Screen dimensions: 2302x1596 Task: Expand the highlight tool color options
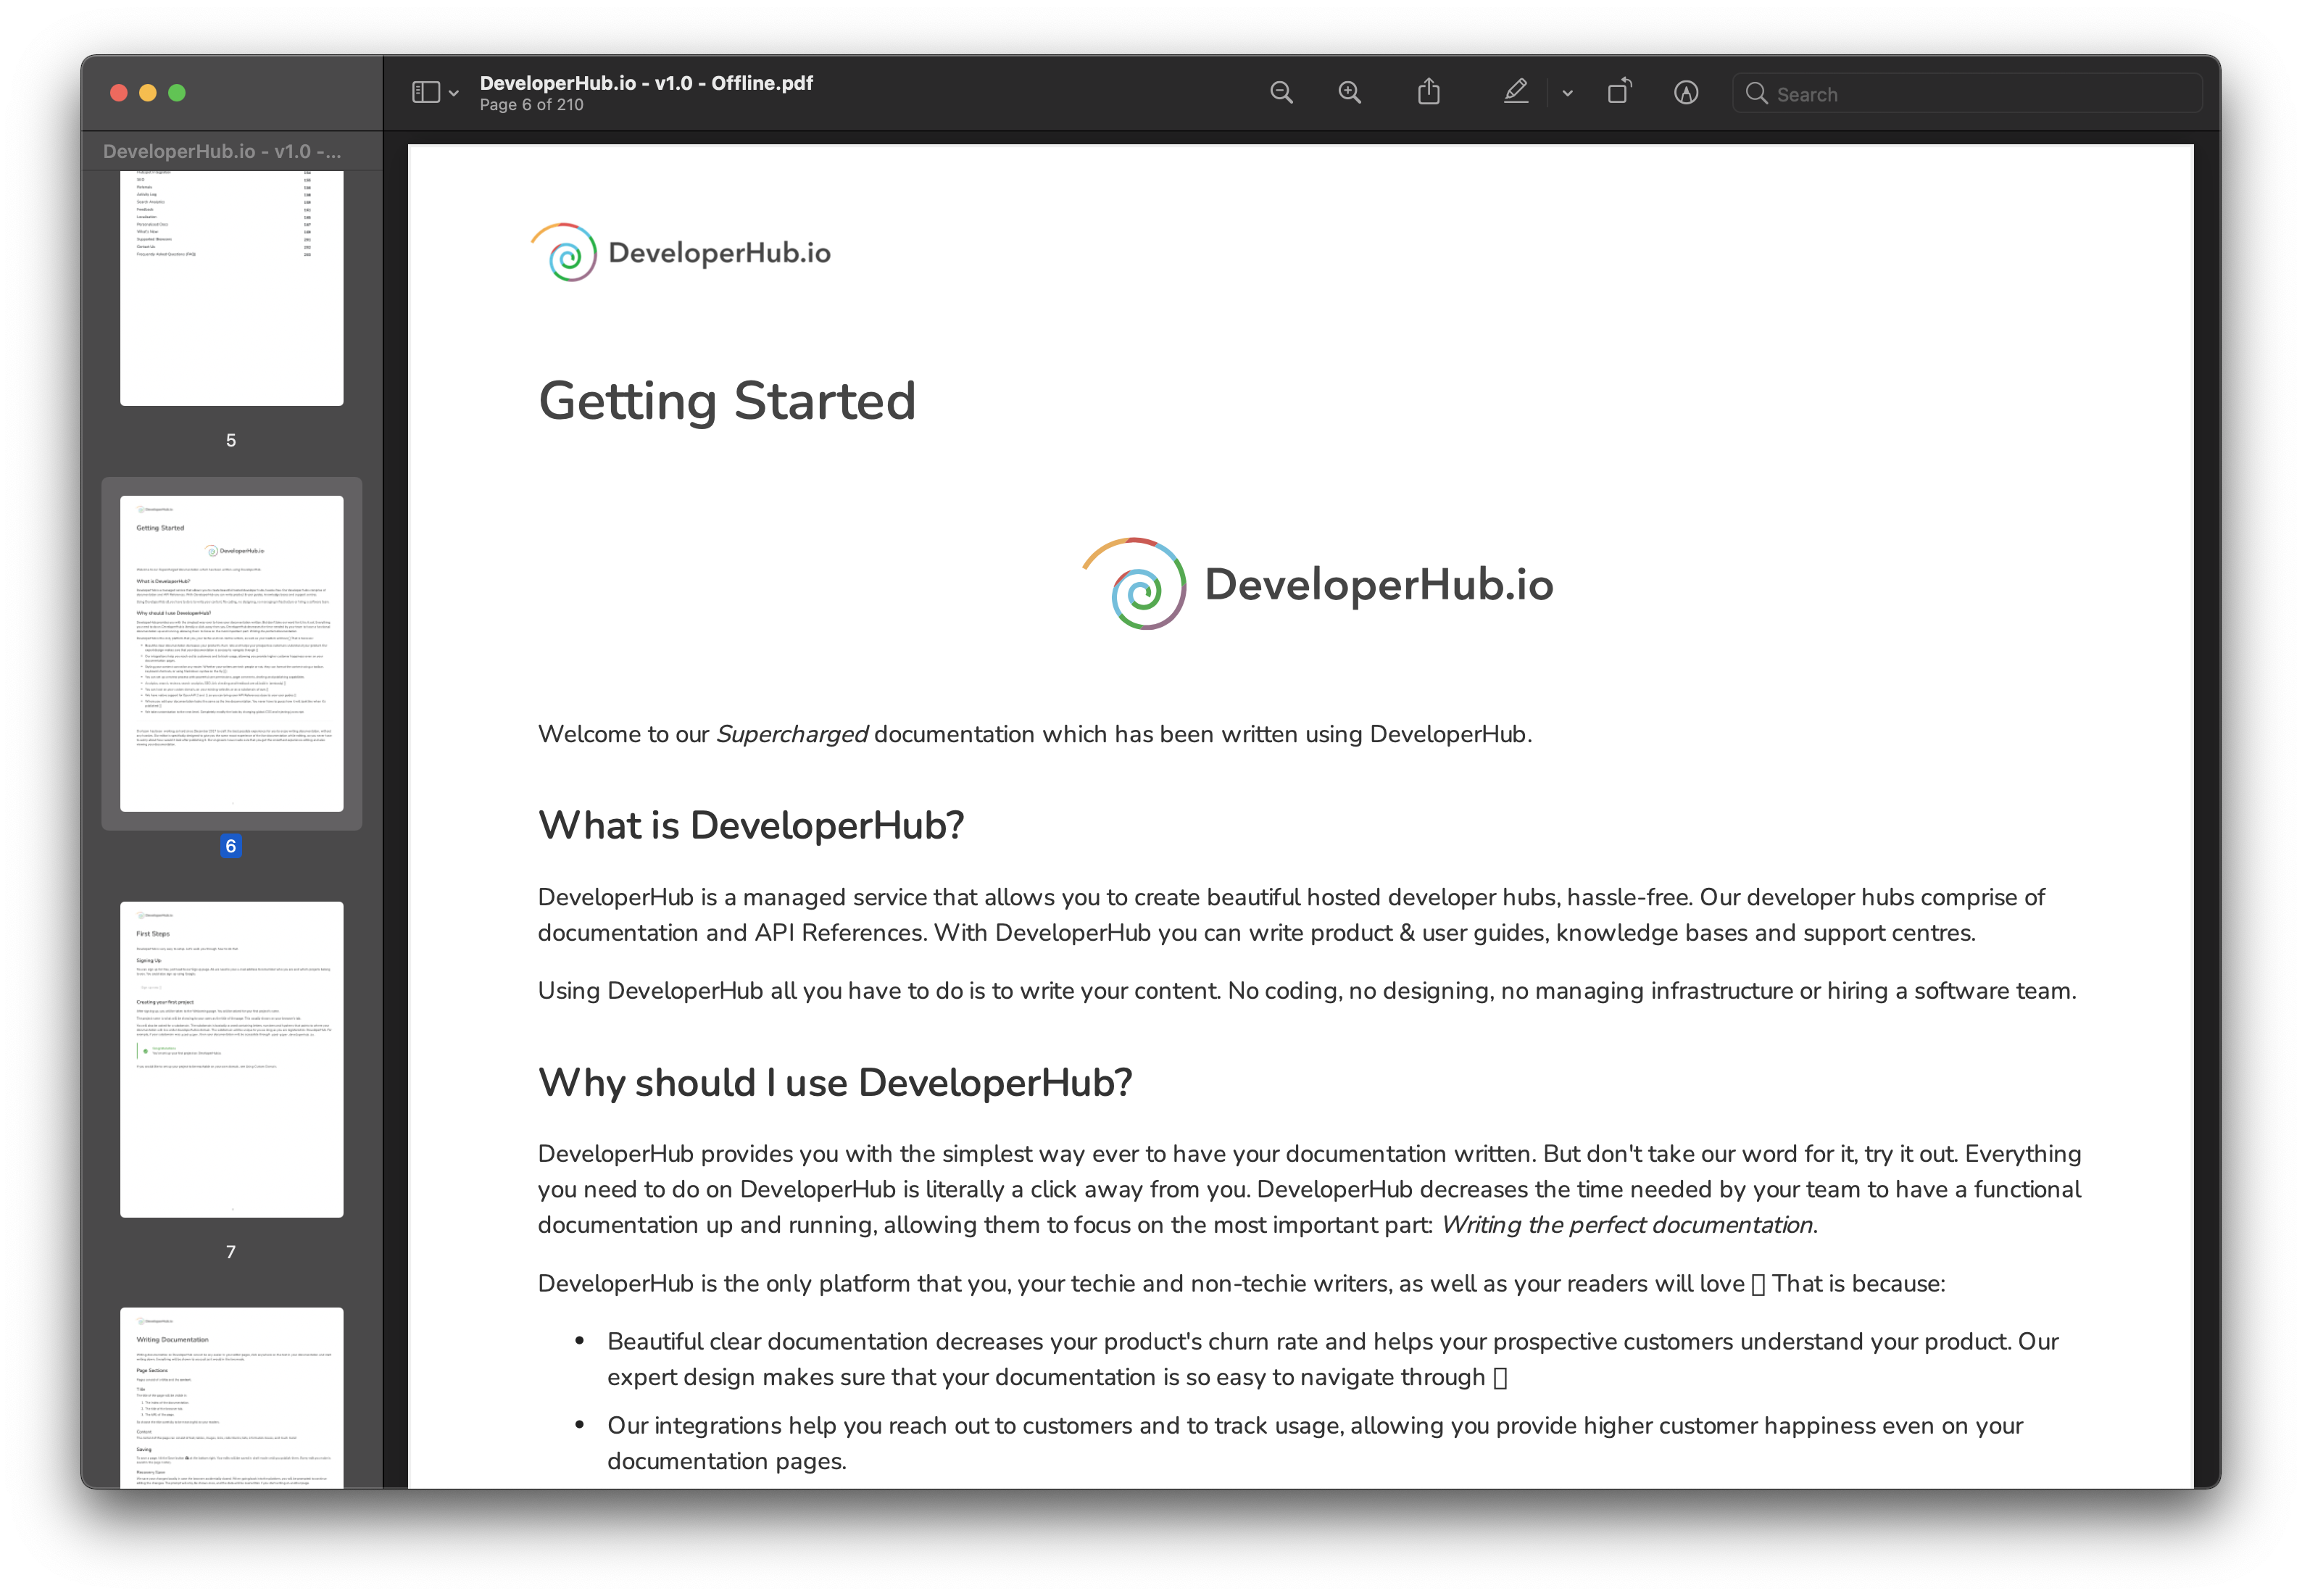click(x=1566, y=93)
